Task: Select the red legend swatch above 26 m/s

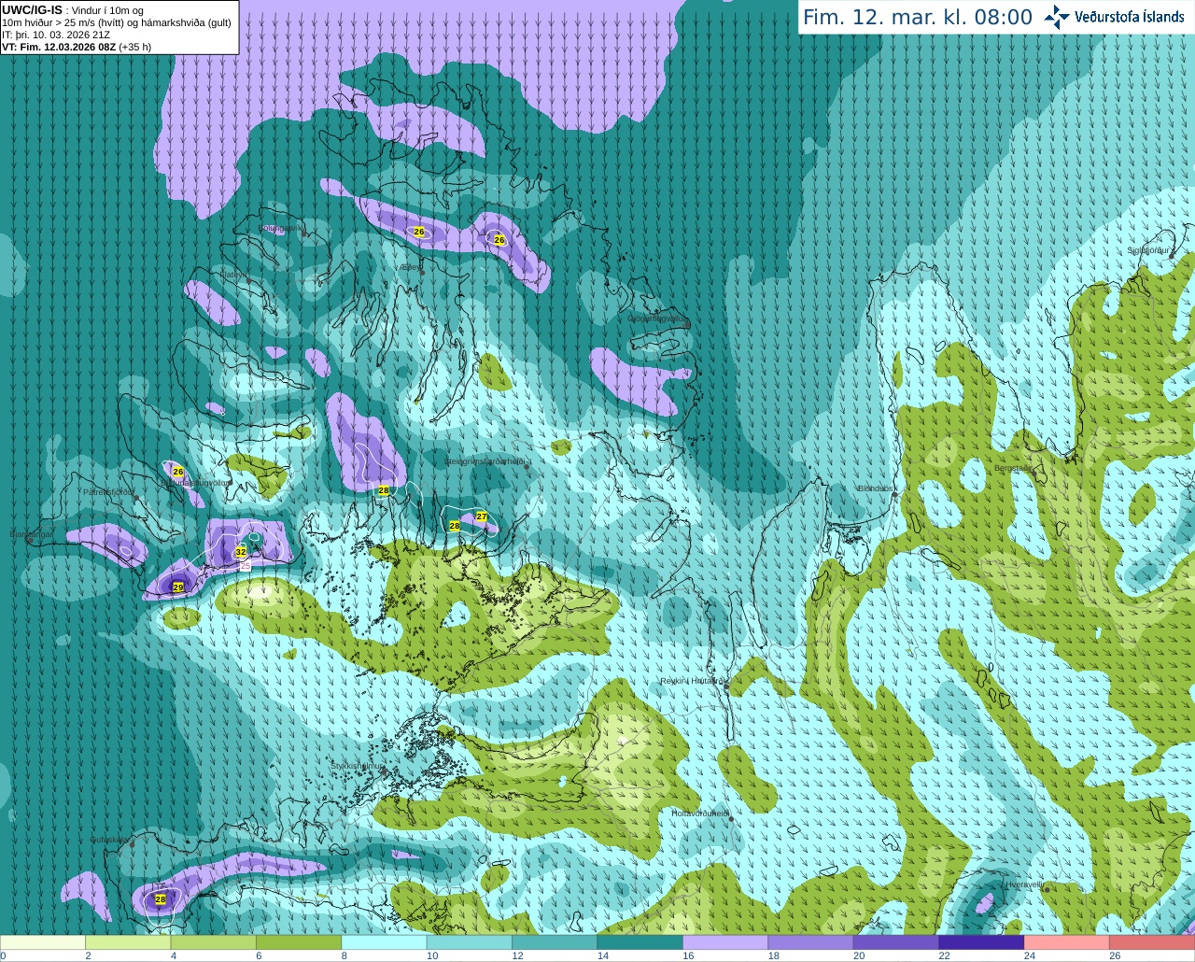Action: [x=1152, y=942]
